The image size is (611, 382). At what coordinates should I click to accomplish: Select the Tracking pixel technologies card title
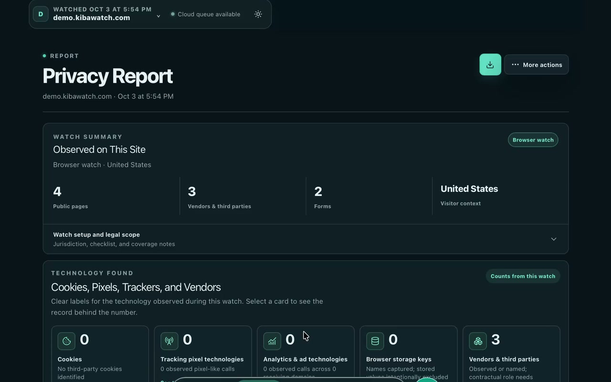[202, 359]
